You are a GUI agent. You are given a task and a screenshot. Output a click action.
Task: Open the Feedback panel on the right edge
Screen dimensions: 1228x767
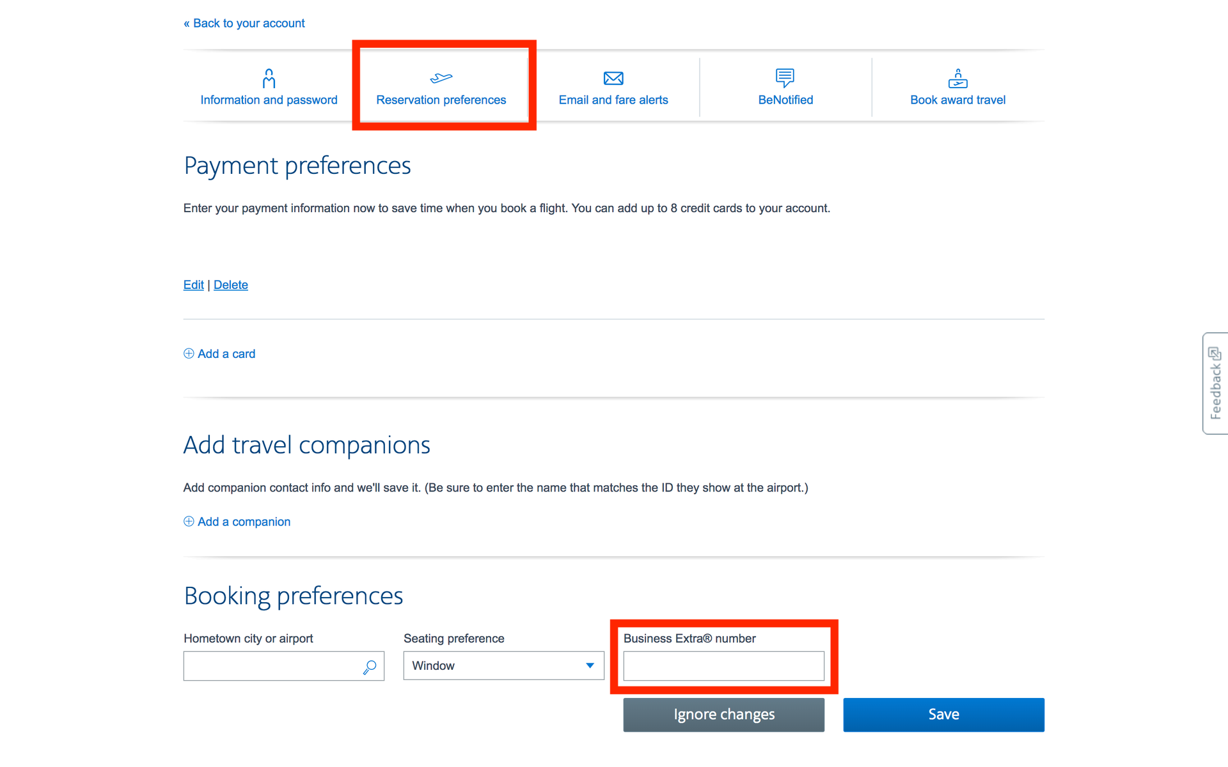[1215, 382]
